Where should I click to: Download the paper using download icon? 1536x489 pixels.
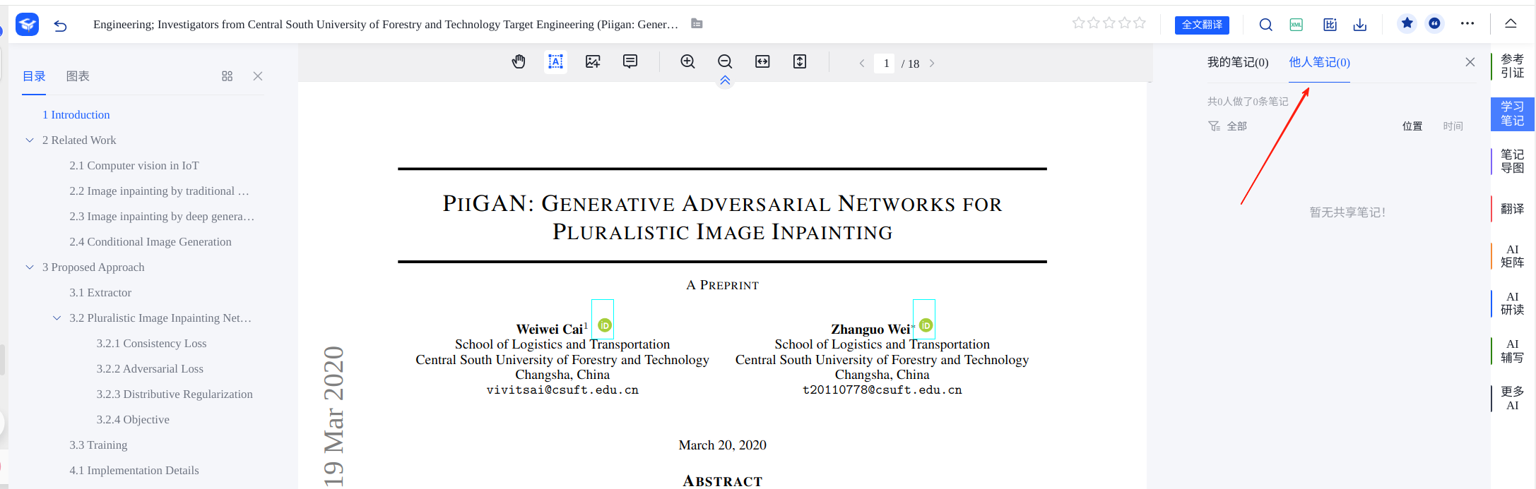tap(1360, 25)
